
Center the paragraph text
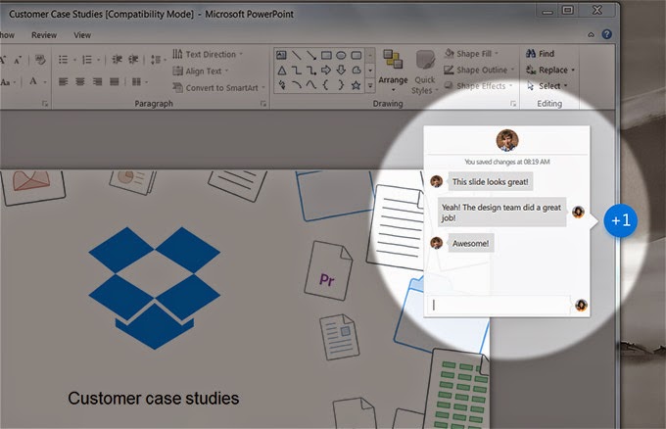click(x=80, y=81)
